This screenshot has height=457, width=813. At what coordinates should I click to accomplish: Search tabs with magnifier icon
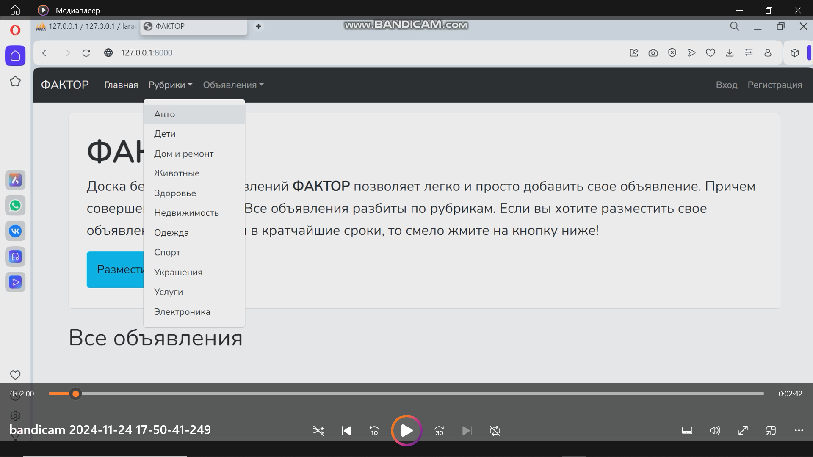coord(735,26)
